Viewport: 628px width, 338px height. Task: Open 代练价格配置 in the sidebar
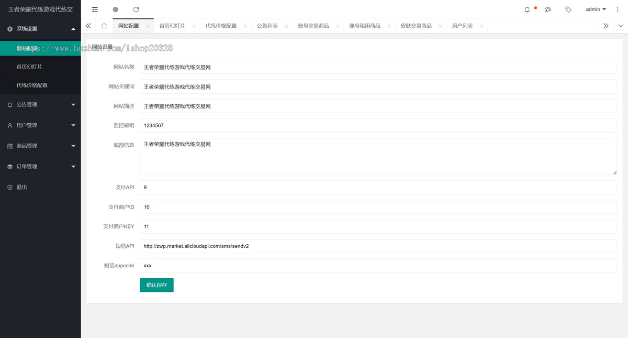click(x=40, y=85)
